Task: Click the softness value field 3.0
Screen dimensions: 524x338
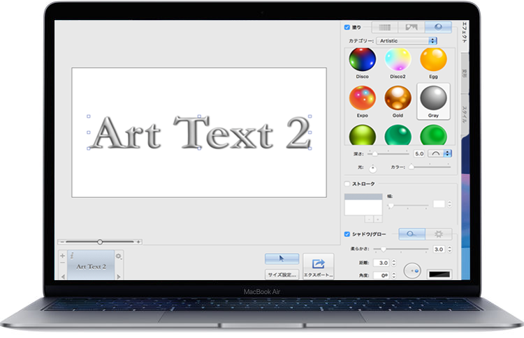Action: (x=439, y=249)
